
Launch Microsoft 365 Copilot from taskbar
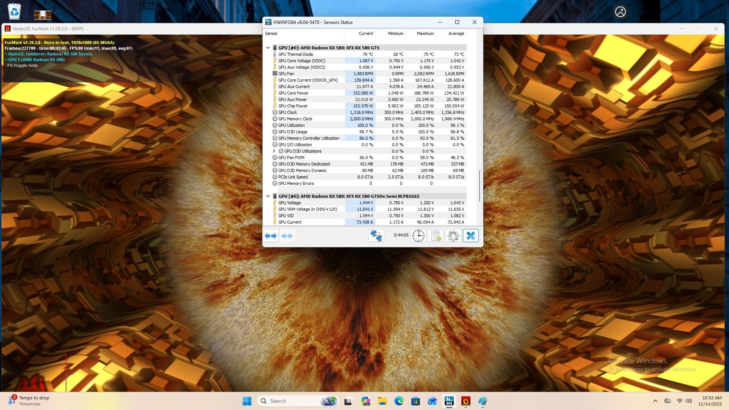point(366,401)
